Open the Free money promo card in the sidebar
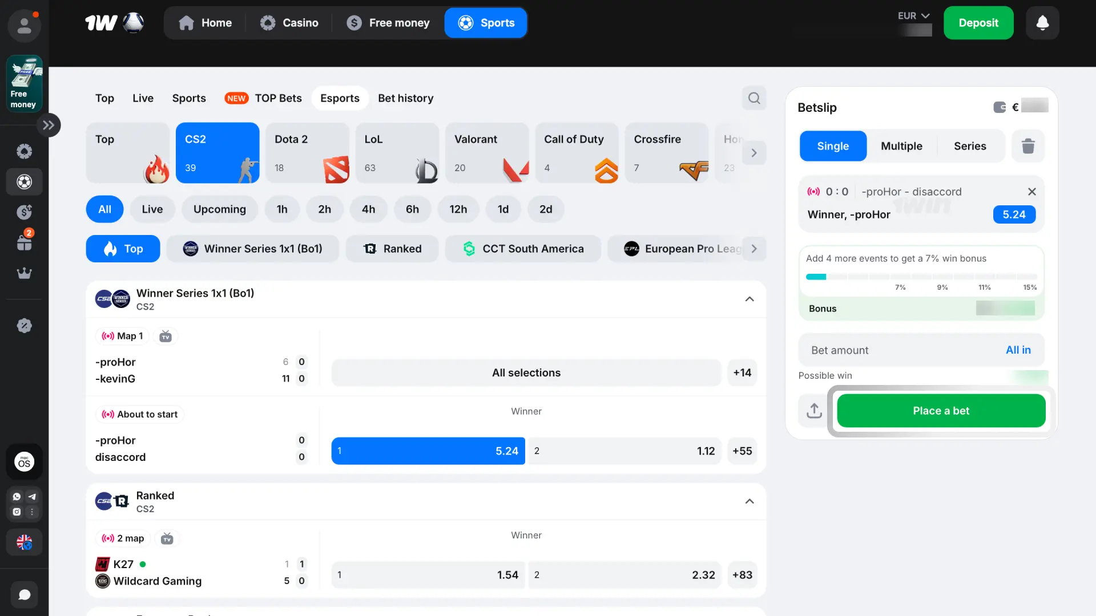 point(24,83)
